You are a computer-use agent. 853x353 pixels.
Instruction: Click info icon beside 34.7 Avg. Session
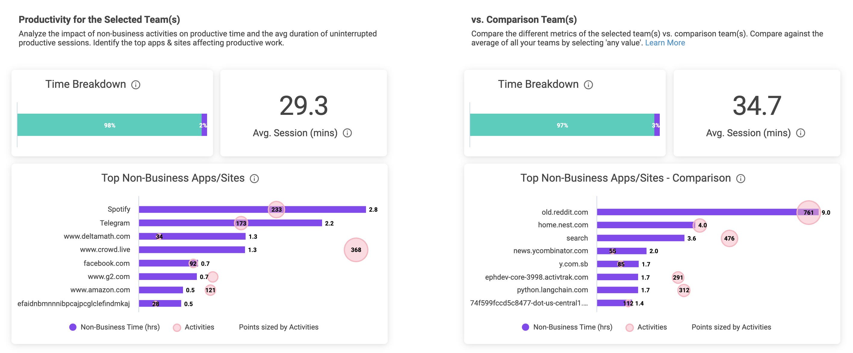[x=800, y=133]
